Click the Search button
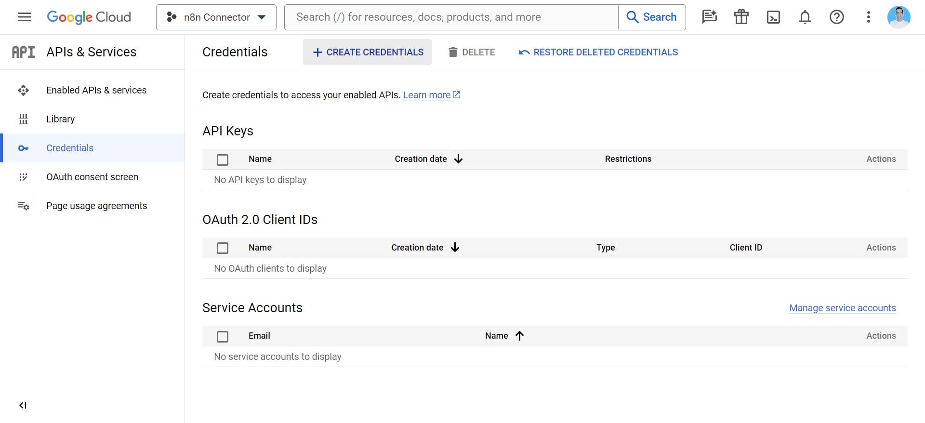Image resolution: width=925 pixels, height=423 pixels. tap(652, 17)
